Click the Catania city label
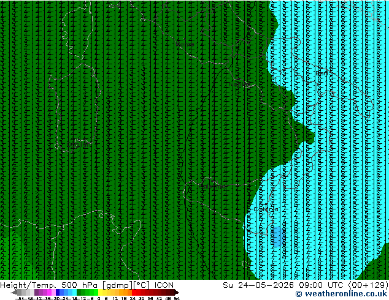The image size is (389, 300). click(x=266, y=209)
